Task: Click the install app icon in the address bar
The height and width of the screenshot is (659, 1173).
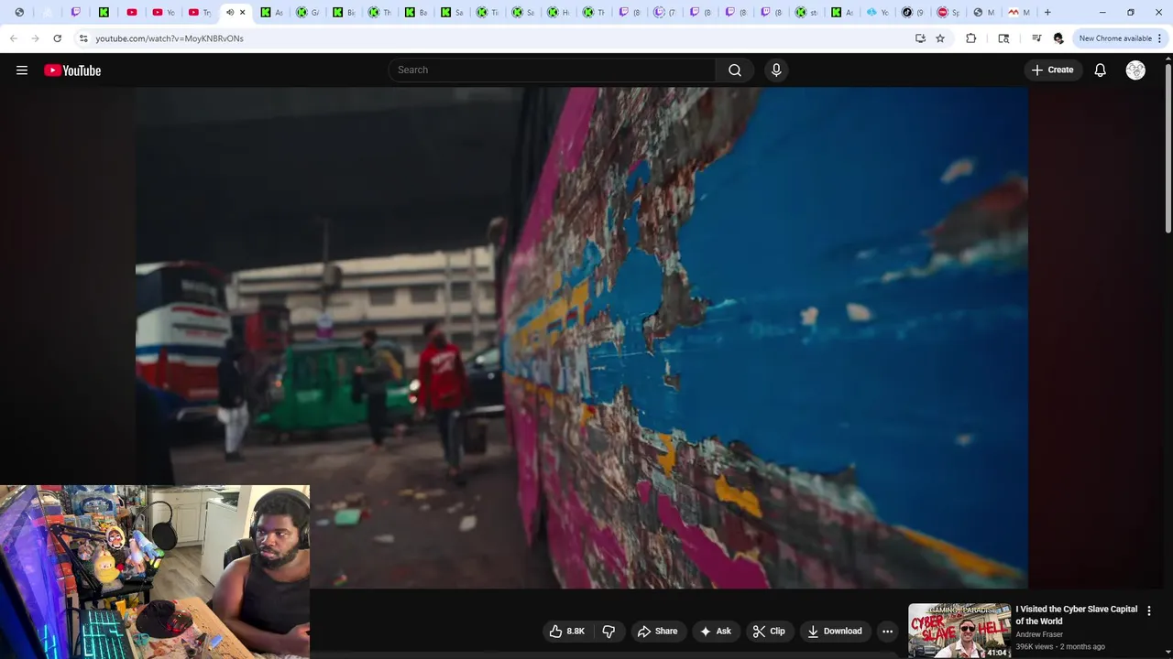Action: pyautogui.click(x=920, y=38)
